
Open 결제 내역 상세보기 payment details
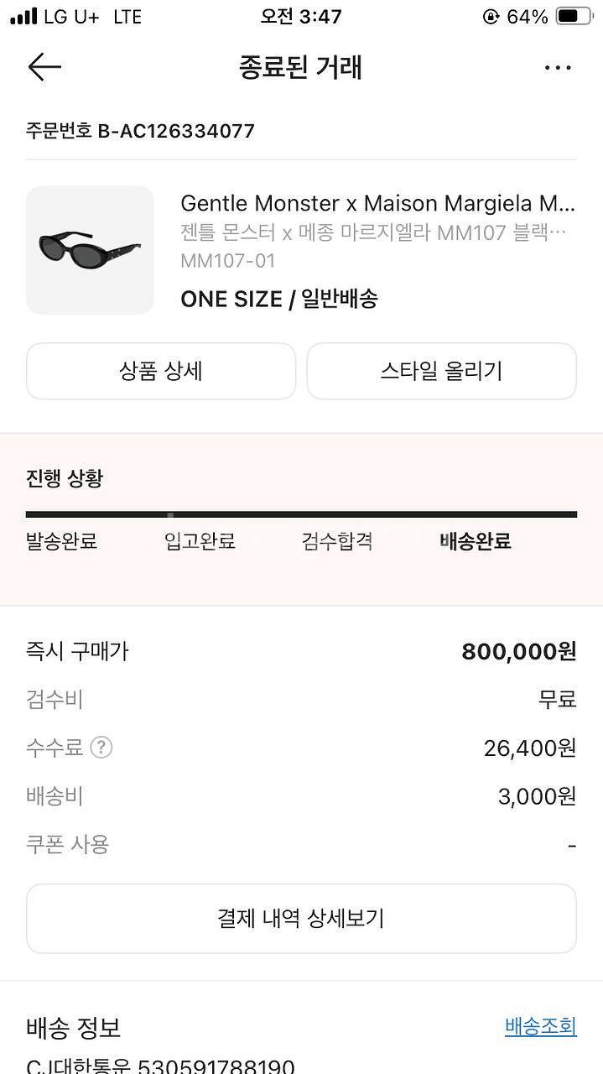[301, 918]
